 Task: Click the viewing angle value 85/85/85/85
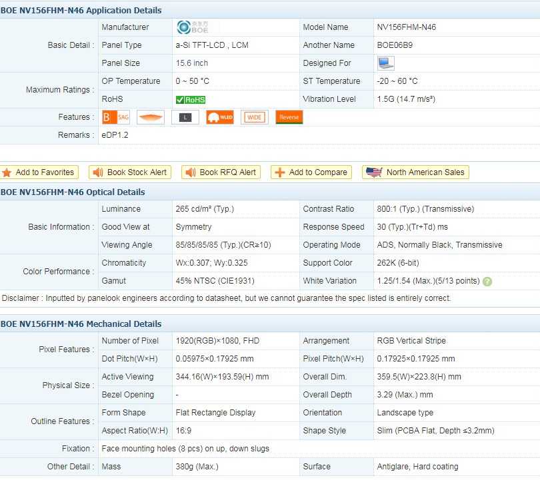coord(223,245)
